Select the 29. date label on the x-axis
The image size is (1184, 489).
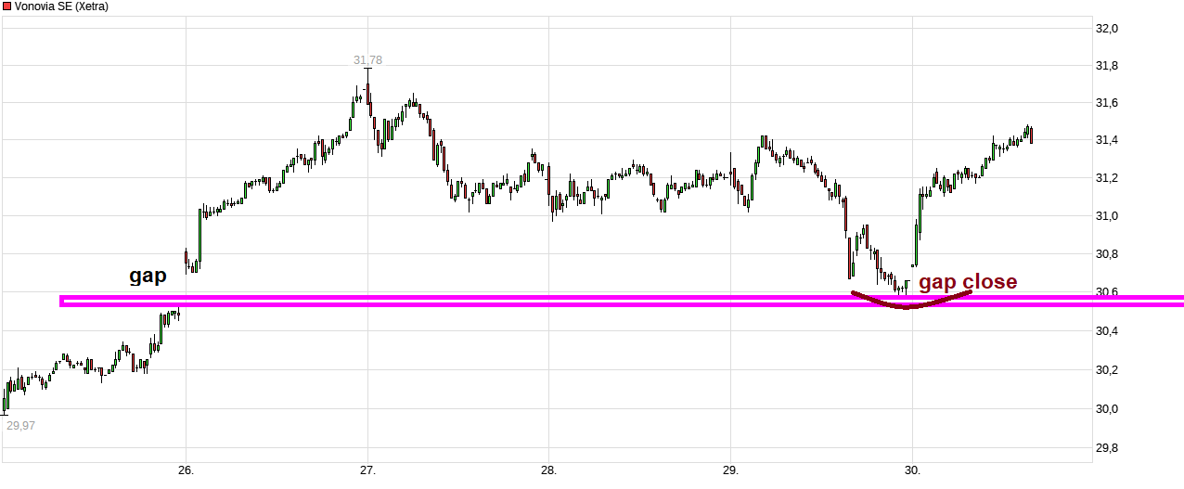tap(729, 470)
